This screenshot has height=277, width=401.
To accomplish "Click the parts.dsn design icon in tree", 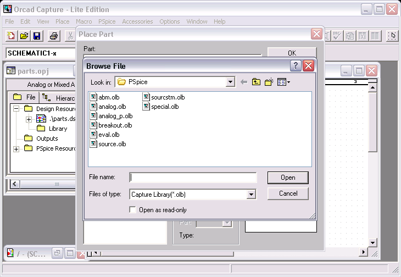I will click(41, 119).
